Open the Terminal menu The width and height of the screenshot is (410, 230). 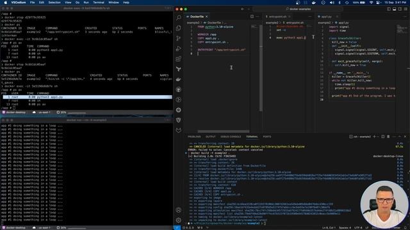(99, 3)
